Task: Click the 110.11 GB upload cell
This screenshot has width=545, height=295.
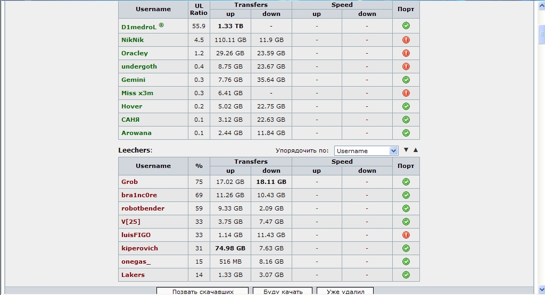Action: [230, 40]
